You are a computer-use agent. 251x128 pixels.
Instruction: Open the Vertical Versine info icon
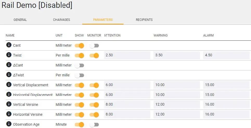(x=9, y=104)
